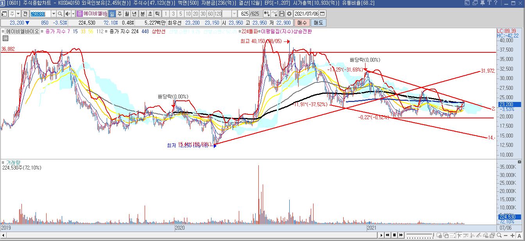Toggle the 전 button beside the market selector

coord(25,14)
